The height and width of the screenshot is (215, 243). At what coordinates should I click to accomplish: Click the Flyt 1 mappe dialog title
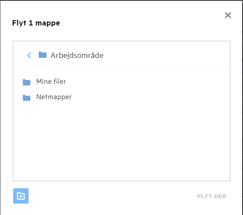[x=36, y=23]
